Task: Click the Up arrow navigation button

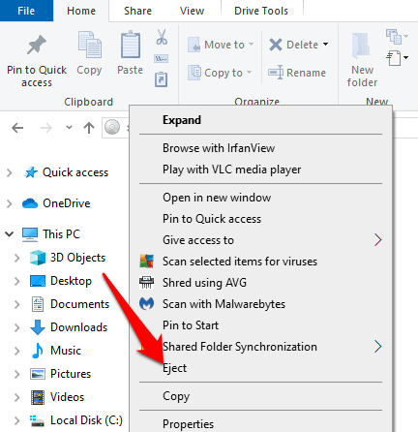Action: (89, 128)
